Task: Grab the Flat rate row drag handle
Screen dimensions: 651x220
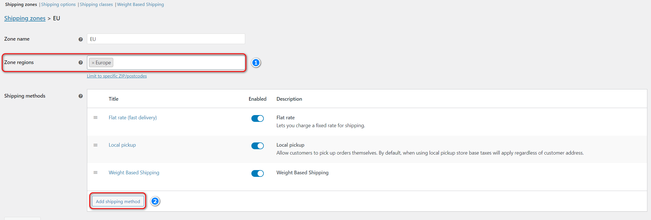Action: (x=95, y=118)
